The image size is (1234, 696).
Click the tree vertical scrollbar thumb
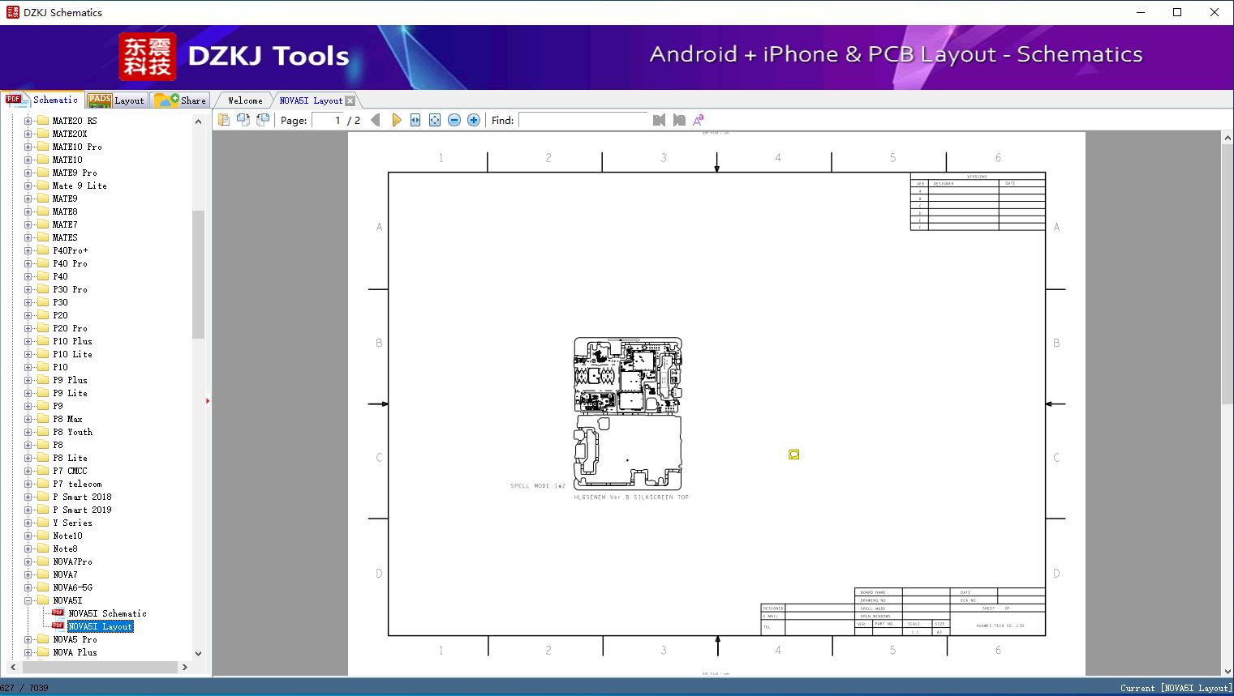tap(198, 274)
